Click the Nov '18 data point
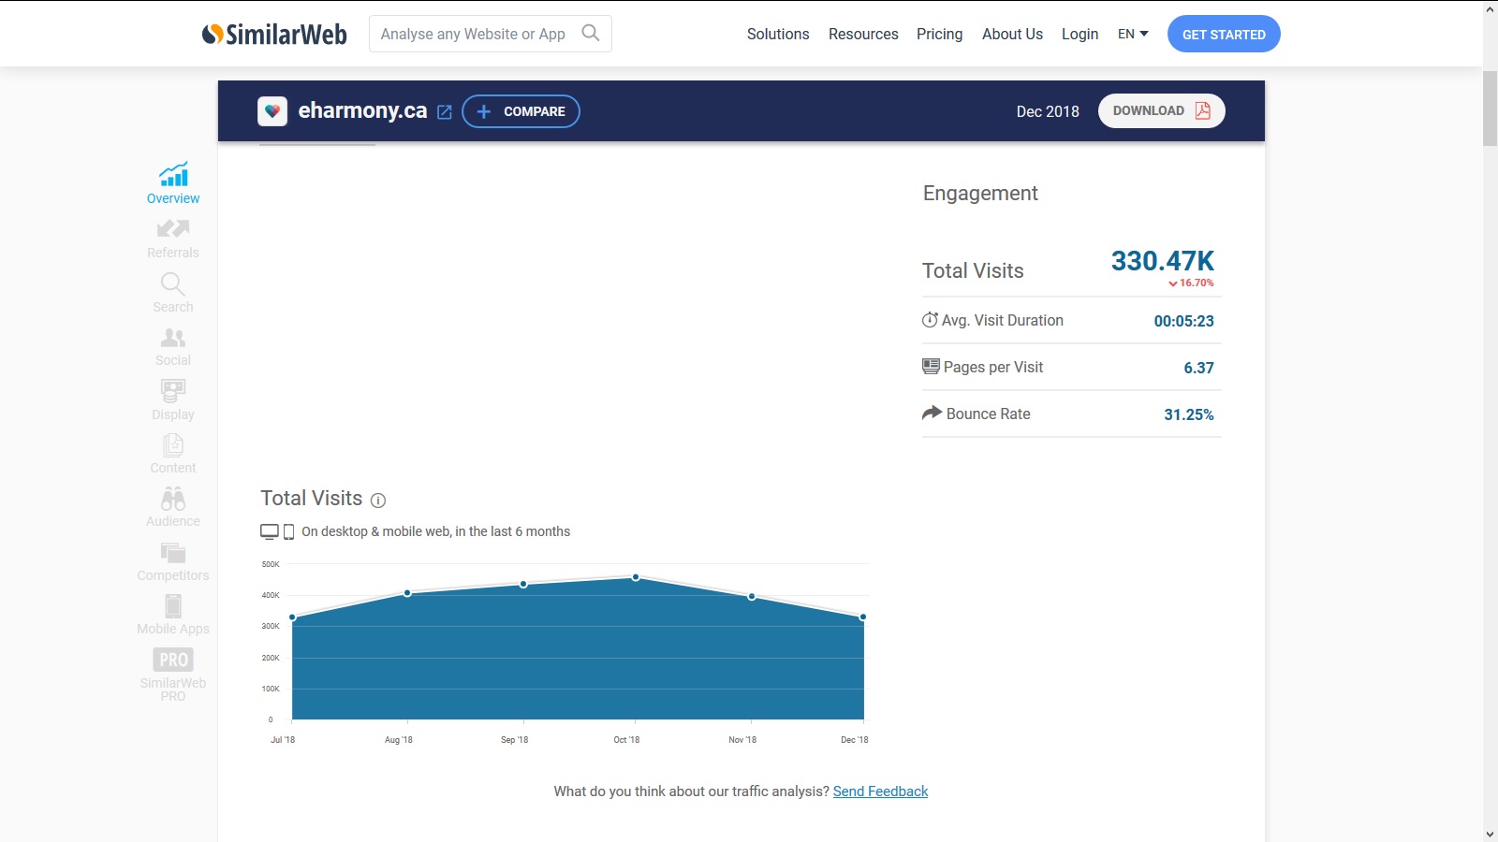 click(752, 596)
